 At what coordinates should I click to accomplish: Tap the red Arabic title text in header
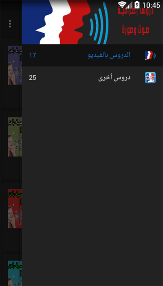point(136,21)
